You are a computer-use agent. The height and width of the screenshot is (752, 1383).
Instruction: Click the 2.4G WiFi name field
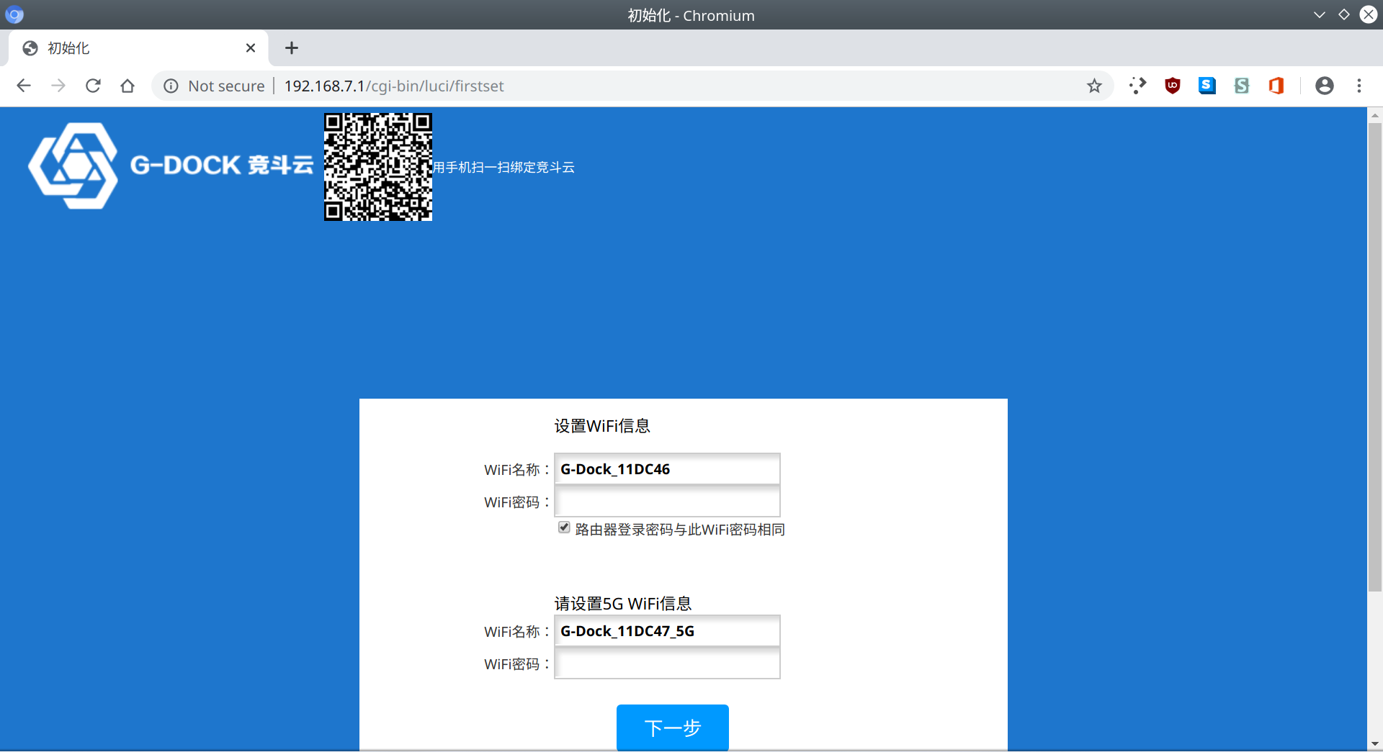point(667,469)
